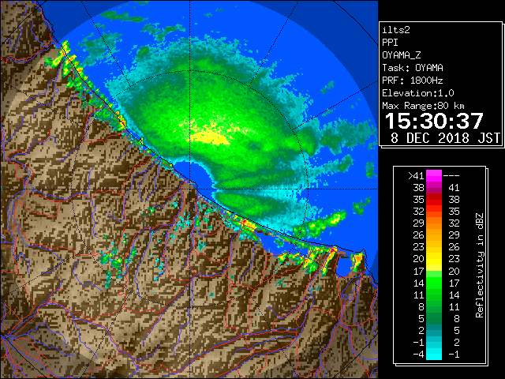
Task: Click the vertical 'Reflectivity in dBZ' caption
Action: coord(480,265)
